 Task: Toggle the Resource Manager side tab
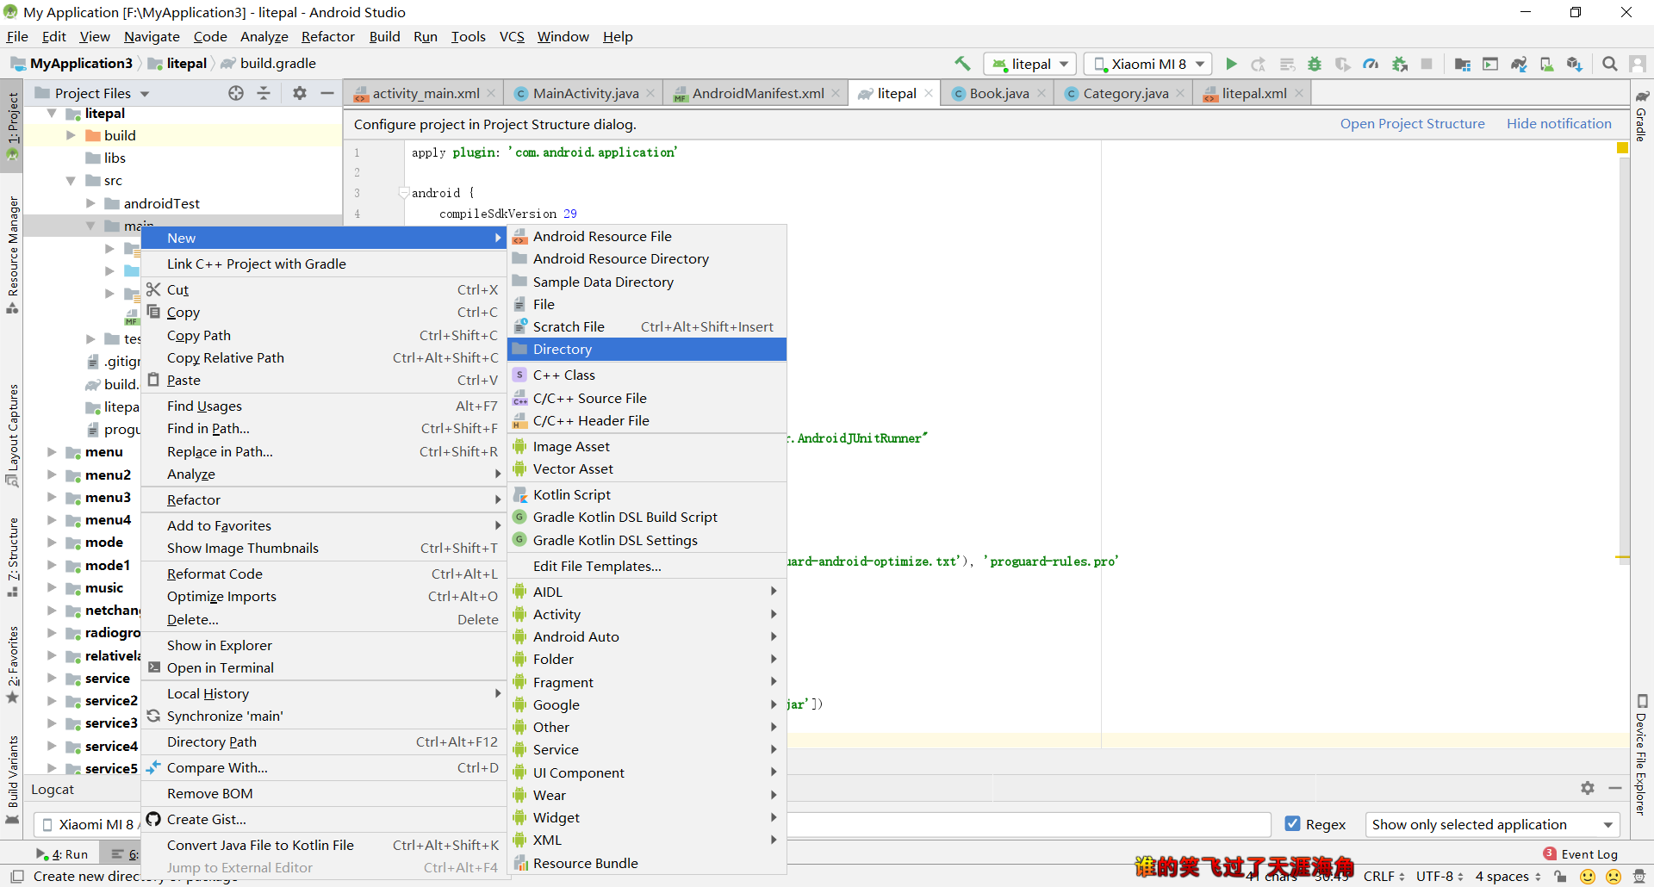point(12,255)
